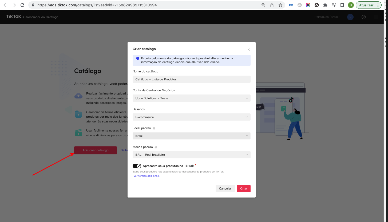Open the Moeda padrão BRL dropdown
The image size is (388, 222).
[x=192, y=155]
